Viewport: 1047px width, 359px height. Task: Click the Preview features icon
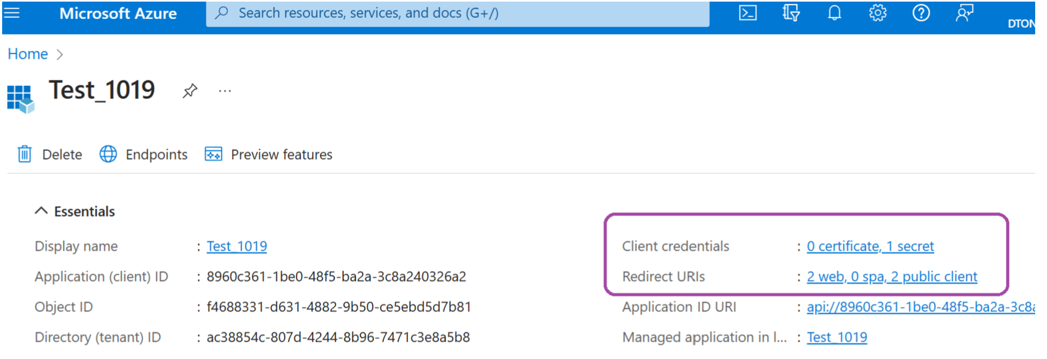[x=213, y=154]
